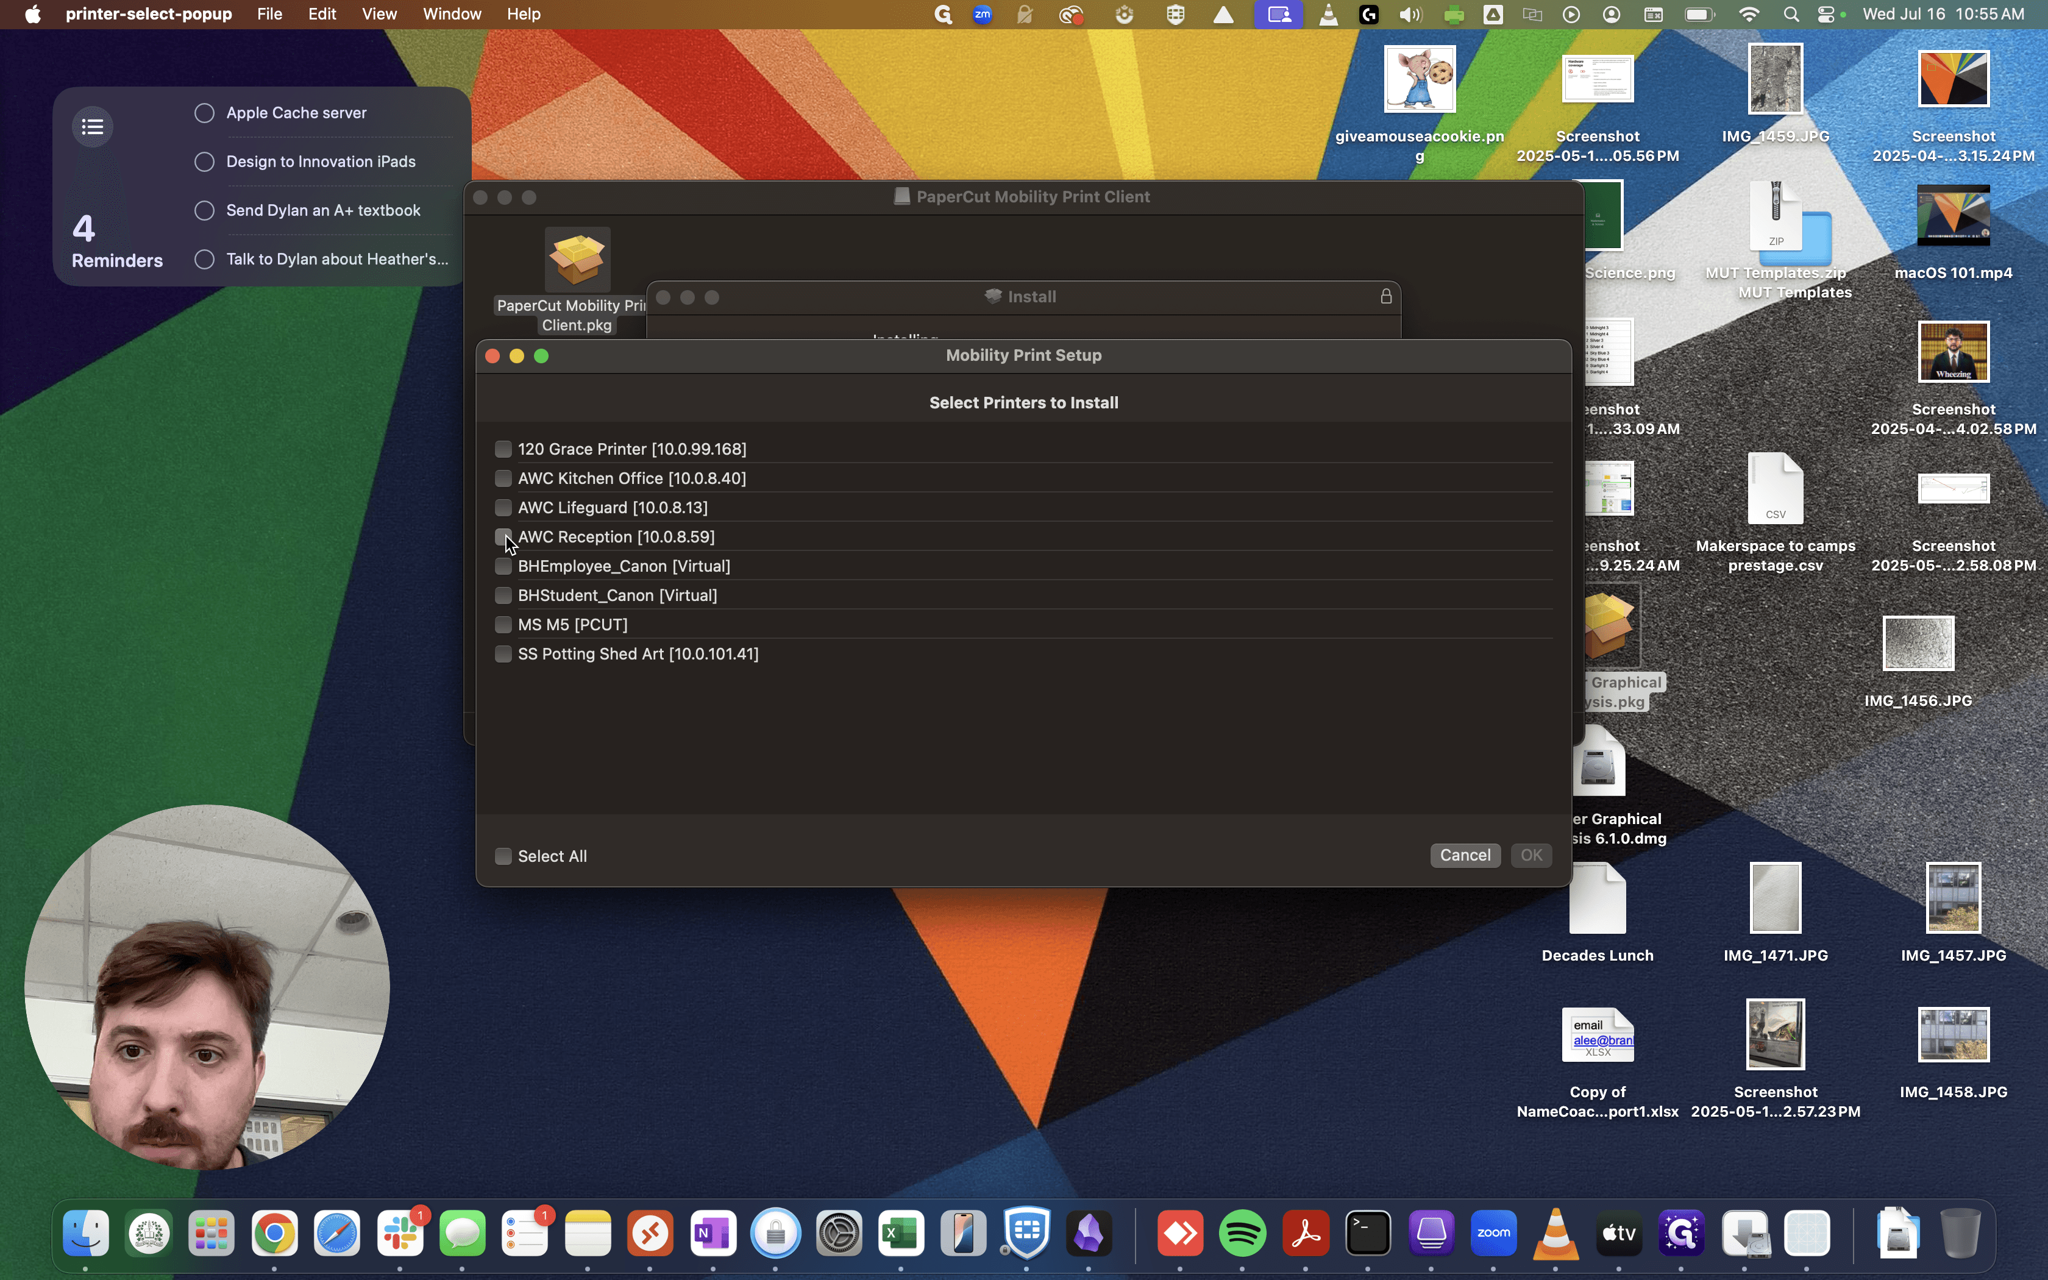Open Reminders from the Dock
This screenshot has height=1280, width=2048.
coord(525,1234)
